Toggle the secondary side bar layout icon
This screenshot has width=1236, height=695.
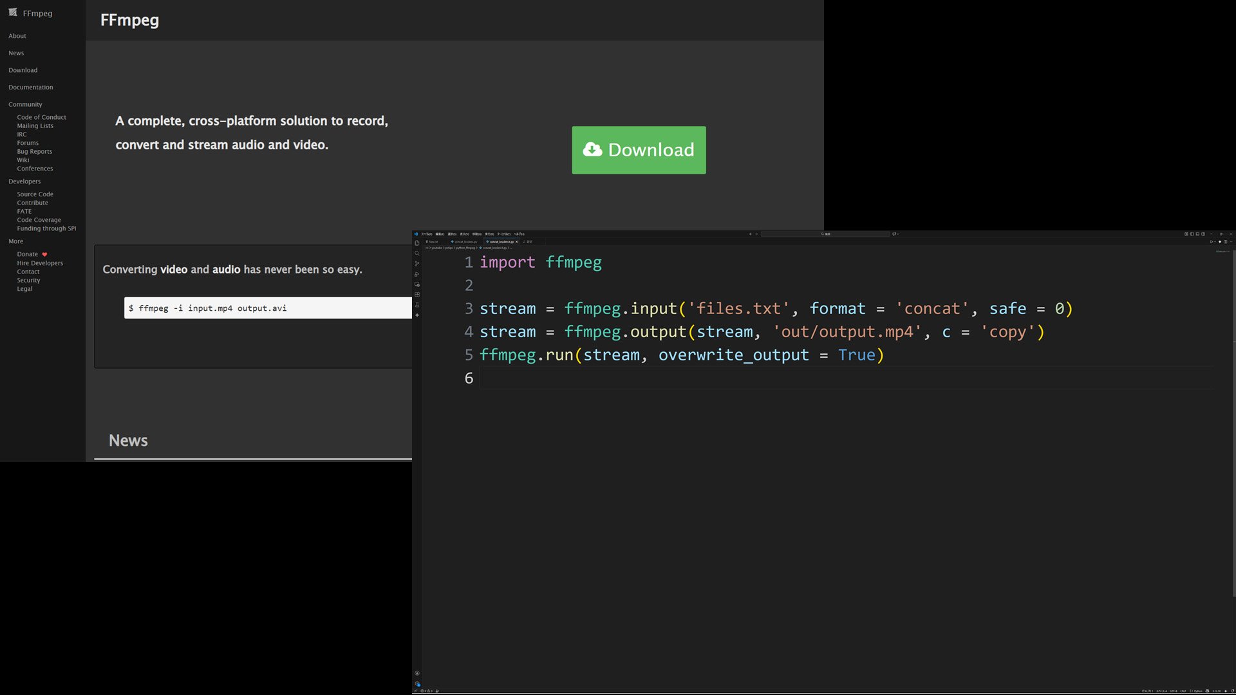pyautogui.click(x=1203, y=234)
